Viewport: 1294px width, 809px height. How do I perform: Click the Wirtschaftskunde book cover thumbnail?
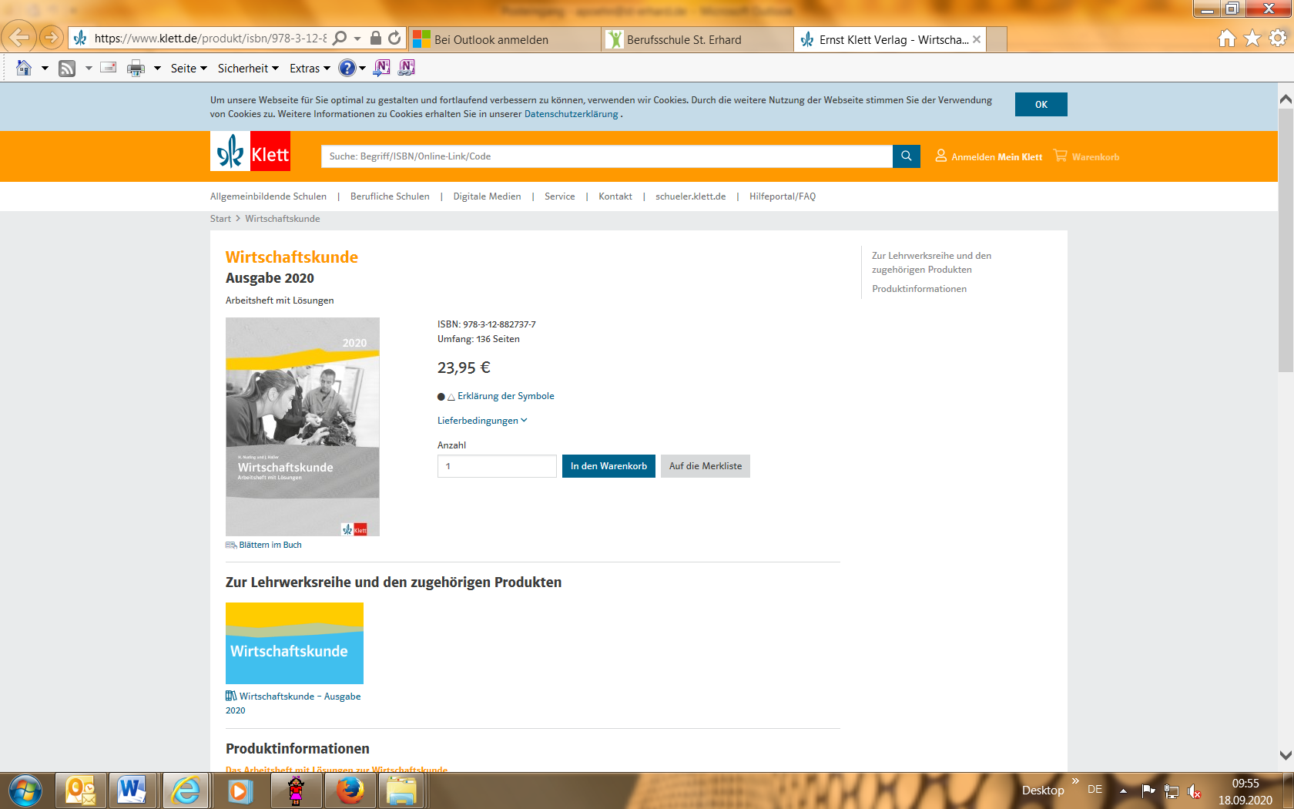tap(302, 426)
